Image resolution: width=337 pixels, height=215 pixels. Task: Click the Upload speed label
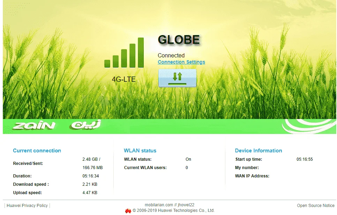[28, 193]
